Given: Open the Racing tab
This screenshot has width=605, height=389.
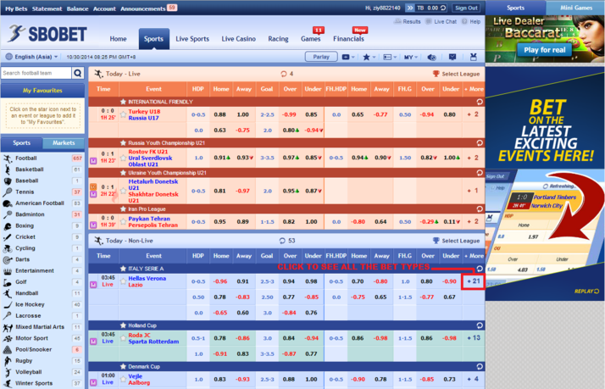Looking at the screenshot, I should point(278,39).
